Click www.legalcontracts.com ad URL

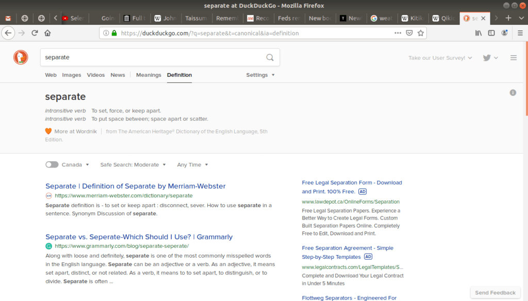(x=352, y=267)
